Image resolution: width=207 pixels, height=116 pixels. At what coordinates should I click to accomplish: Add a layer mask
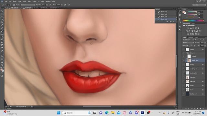(191, 109)
